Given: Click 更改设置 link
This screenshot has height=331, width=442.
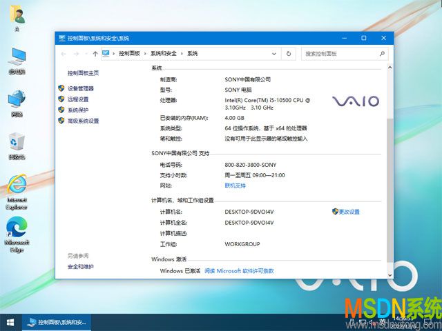Looking at the screenshot, I should click(349, 212).
